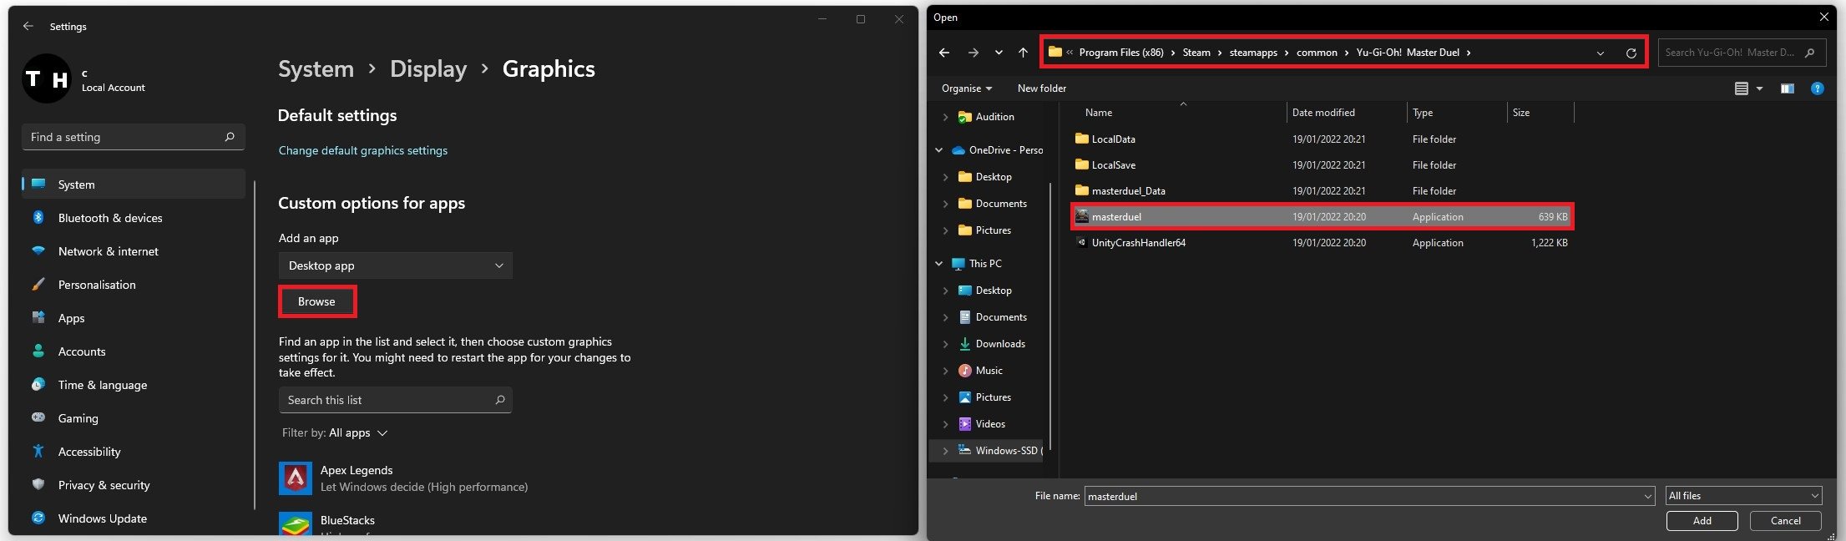Open the All files type dropdown
The height and width of the screenshot is (541, 1846).
(x=1742, y=496)
